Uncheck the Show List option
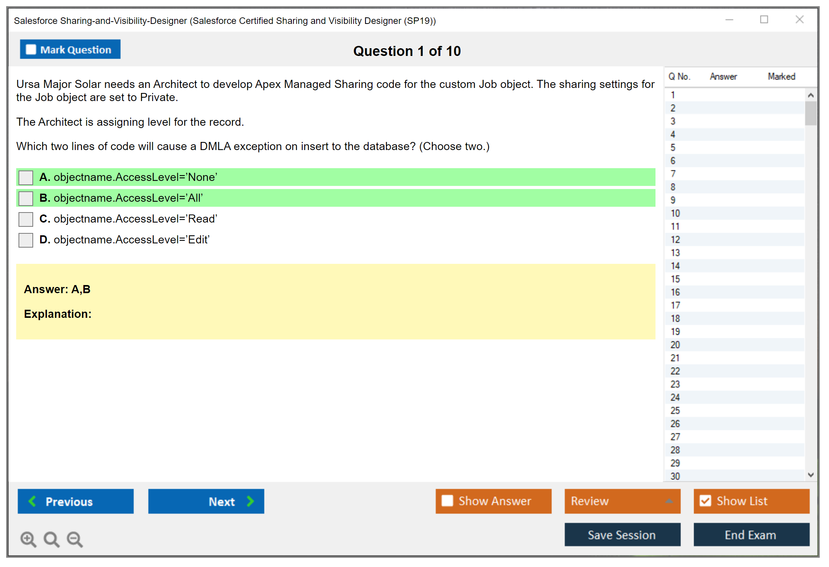829x567 pixels. pyautogui.click(x=705, y=501)
